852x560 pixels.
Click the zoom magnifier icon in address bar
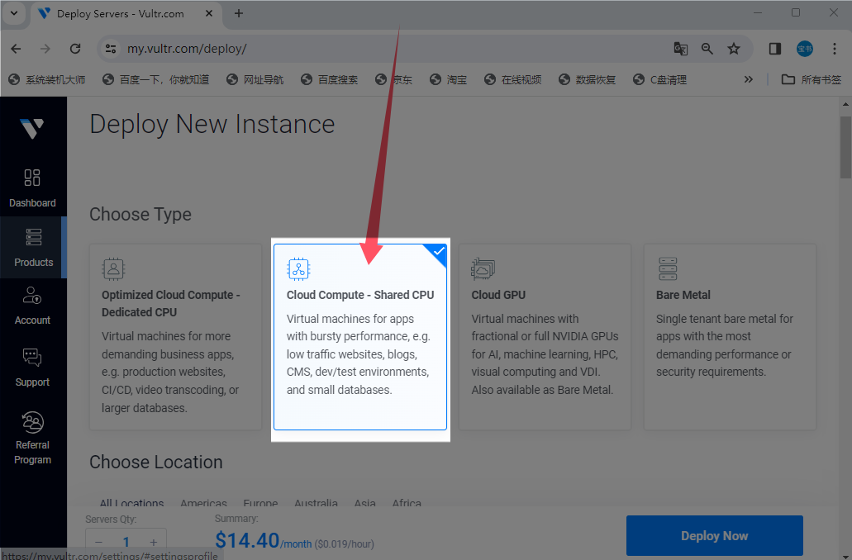pos(707,49)
